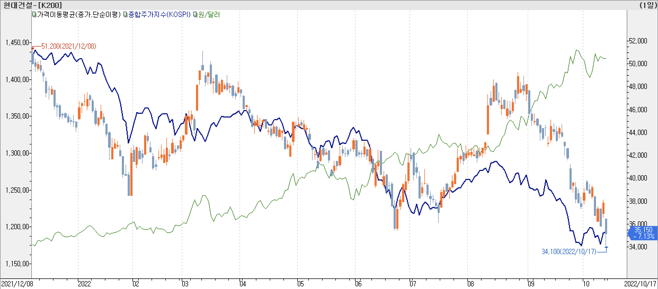Image resolution: width=658 pixels, height=289 pixels.
Task: Click the 1,150.00 left axis label
Action: (x=17, y=264)
